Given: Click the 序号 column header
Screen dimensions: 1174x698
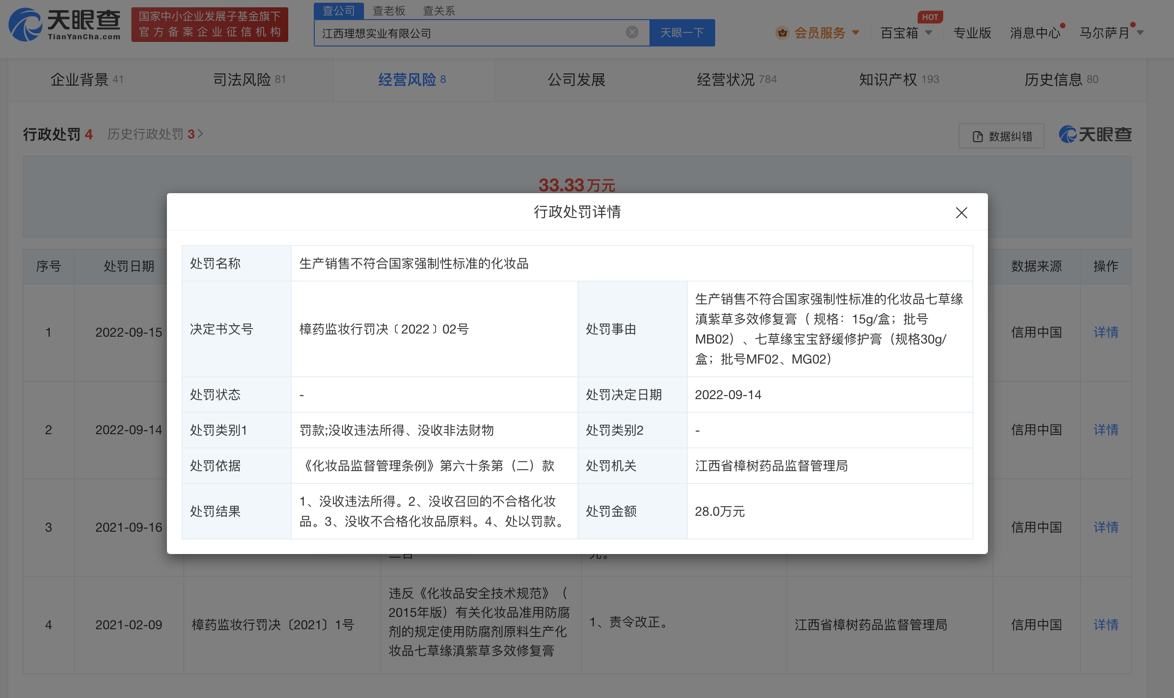Looking at the screenshot, I should [x=48, y=266].
